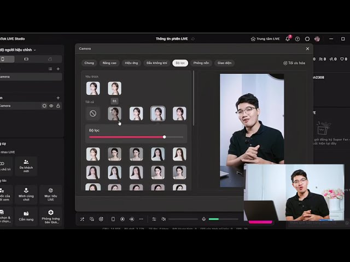Toggle Camera source visibility eye
Screen dimensions: 350x262
[x=51, y=106]
